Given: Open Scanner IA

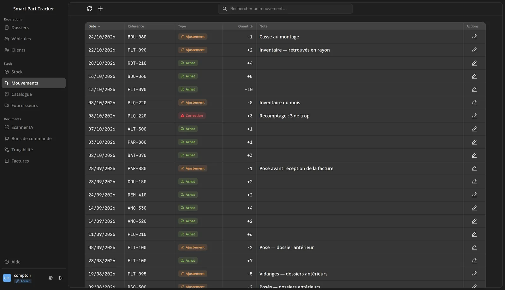Looking at the screenshot, I should click(x=33, y=127).
